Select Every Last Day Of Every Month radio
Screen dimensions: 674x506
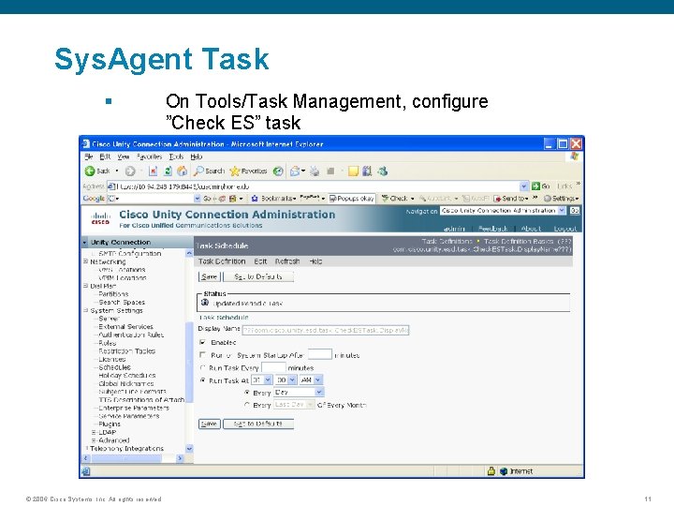247,405
